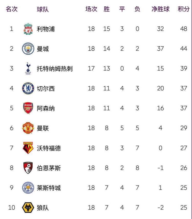Viewport: 192px width, 219px height.
Task: Click the 莱斯特城 team name
Action: coord(49,188)
